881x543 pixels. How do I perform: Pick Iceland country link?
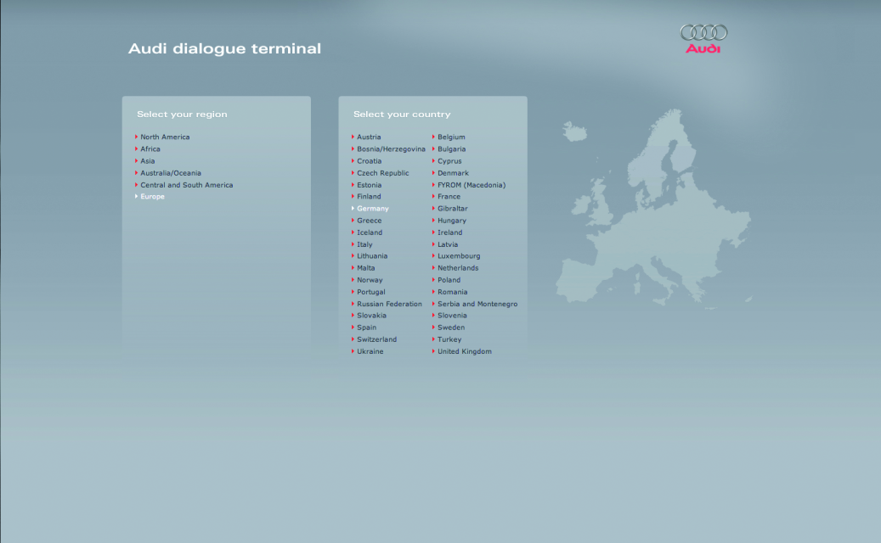pyautogui.click(x=370, y=232)
